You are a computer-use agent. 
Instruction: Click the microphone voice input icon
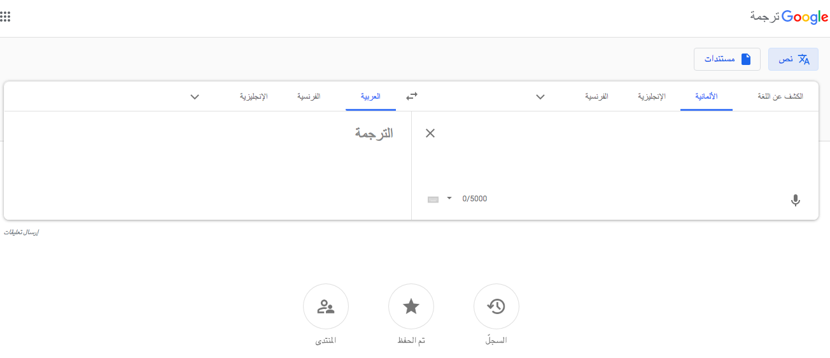pos(795,200)
